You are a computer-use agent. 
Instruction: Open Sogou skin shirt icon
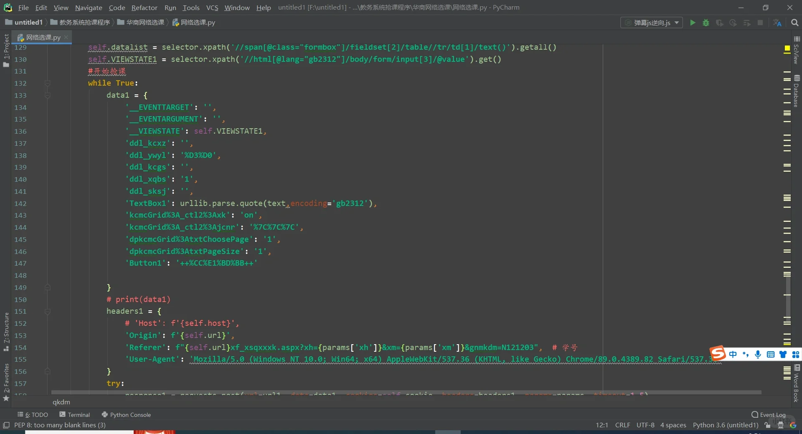pos(783,354)
